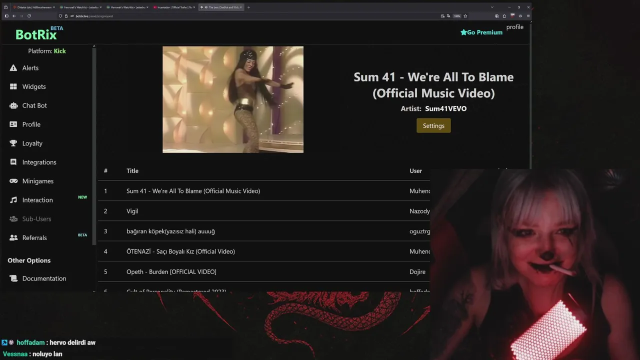
Task: Click the Chat Bot robot icon
Action: click(x=13, y=105)
